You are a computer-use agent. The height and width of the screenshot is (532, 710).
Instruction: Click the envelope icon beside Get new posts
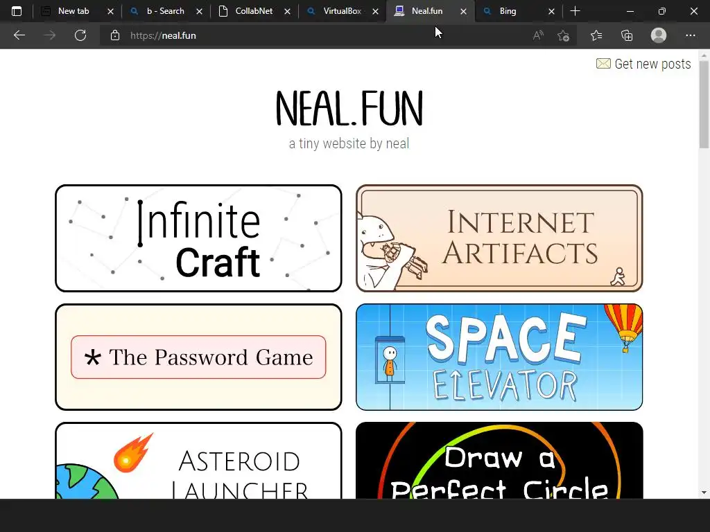(603, 63)
